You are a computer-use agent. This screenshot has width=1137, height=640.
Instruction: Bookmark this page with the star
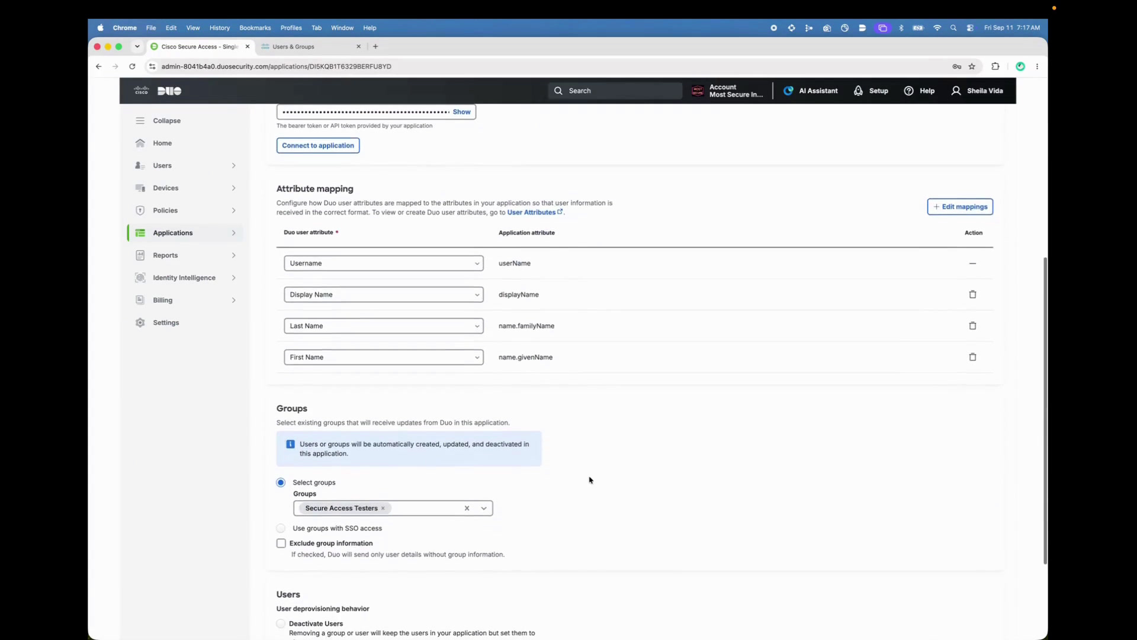(x=972, y=66)
